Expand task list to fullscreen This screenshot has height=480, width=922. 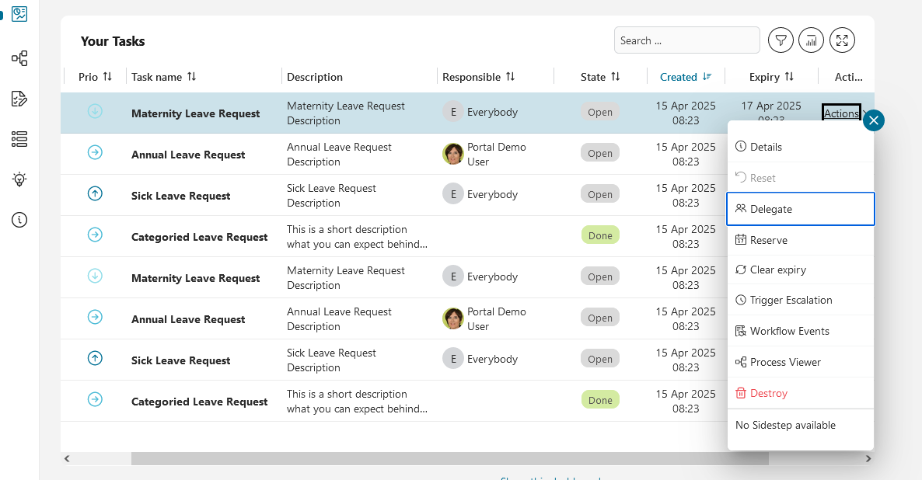point(842,40)
